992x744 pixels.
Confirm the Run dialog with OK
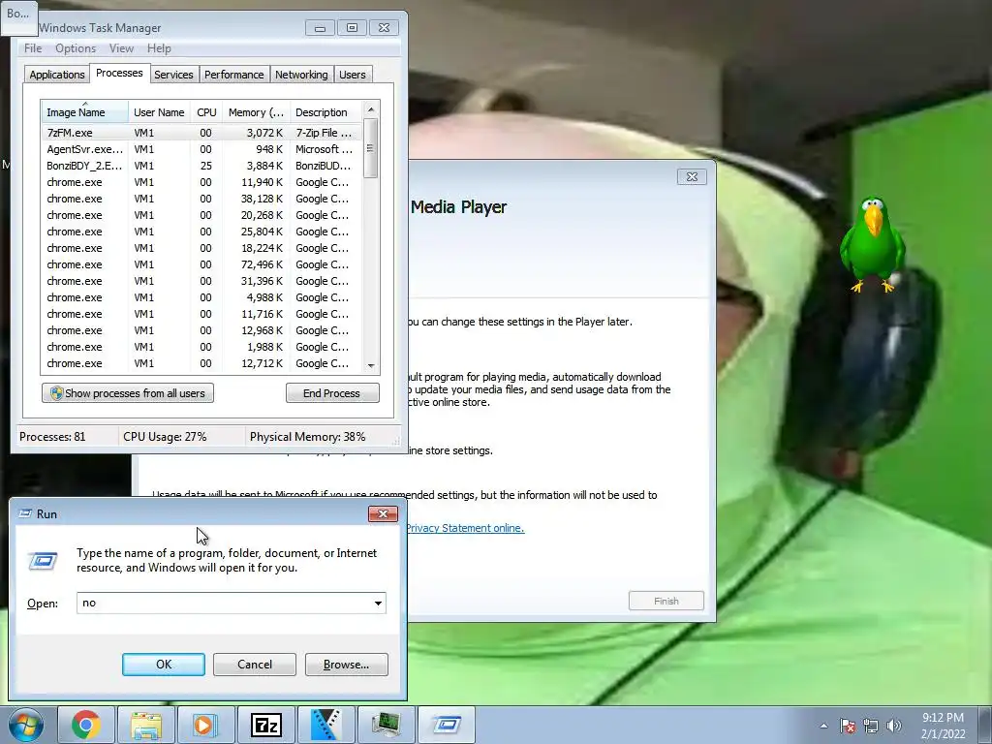tap(163, 665)
